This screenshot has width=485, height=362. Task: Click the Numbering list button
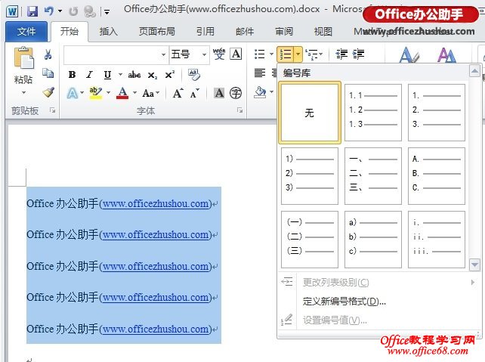286,54
